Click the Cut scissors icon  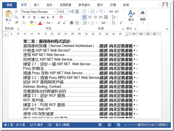(x=16, y=12)
